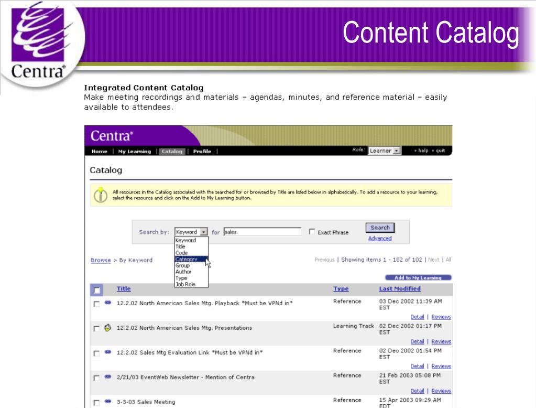The width and height of the screenshot is (536, 408).
Task: Click quit in the top bar
Action: (x=440, y=151)
